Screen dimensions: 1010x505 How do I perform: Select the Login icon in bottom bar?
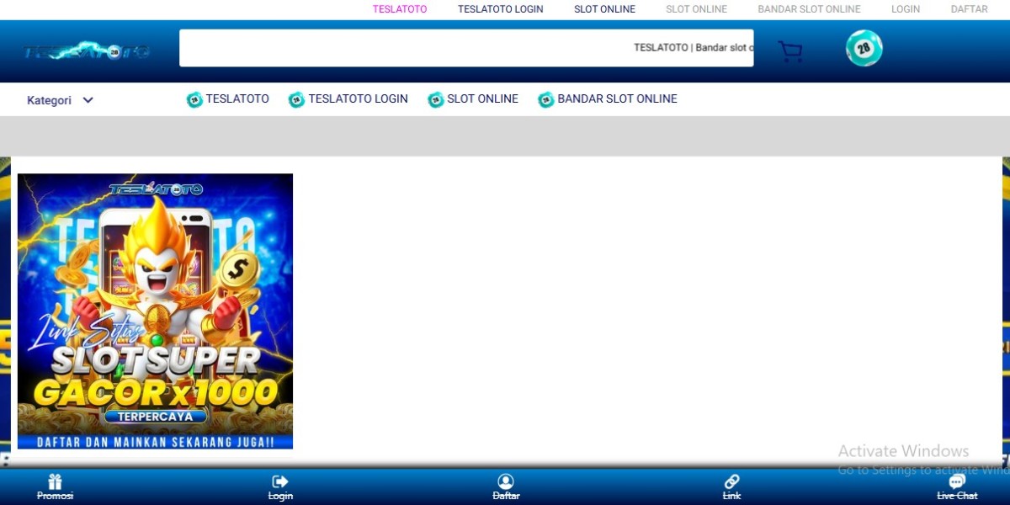pyautogui.click(x=280, y=481)
